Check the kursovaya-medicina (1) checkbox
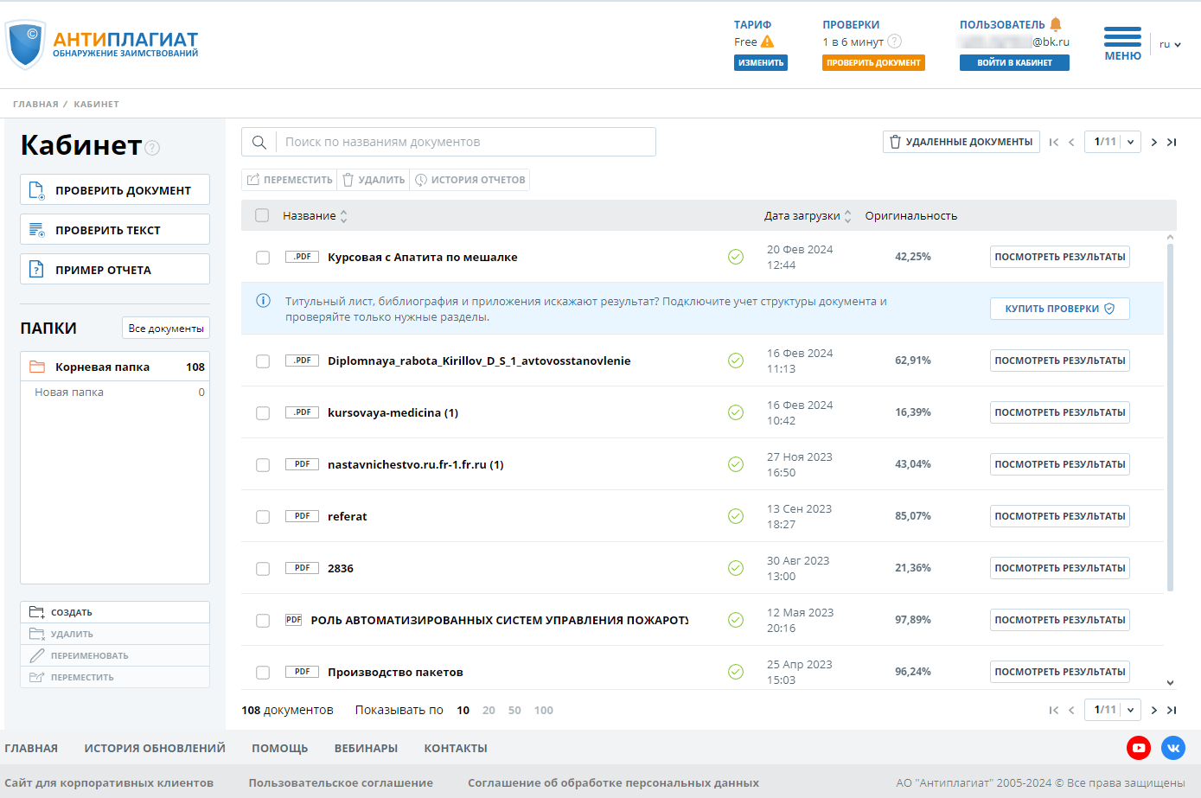The image size is (1201, 798). pyautogui.click(x=263, y=413)
